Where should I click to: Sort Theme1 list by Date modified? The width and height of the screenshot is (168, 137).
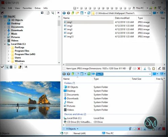(122, 18)
